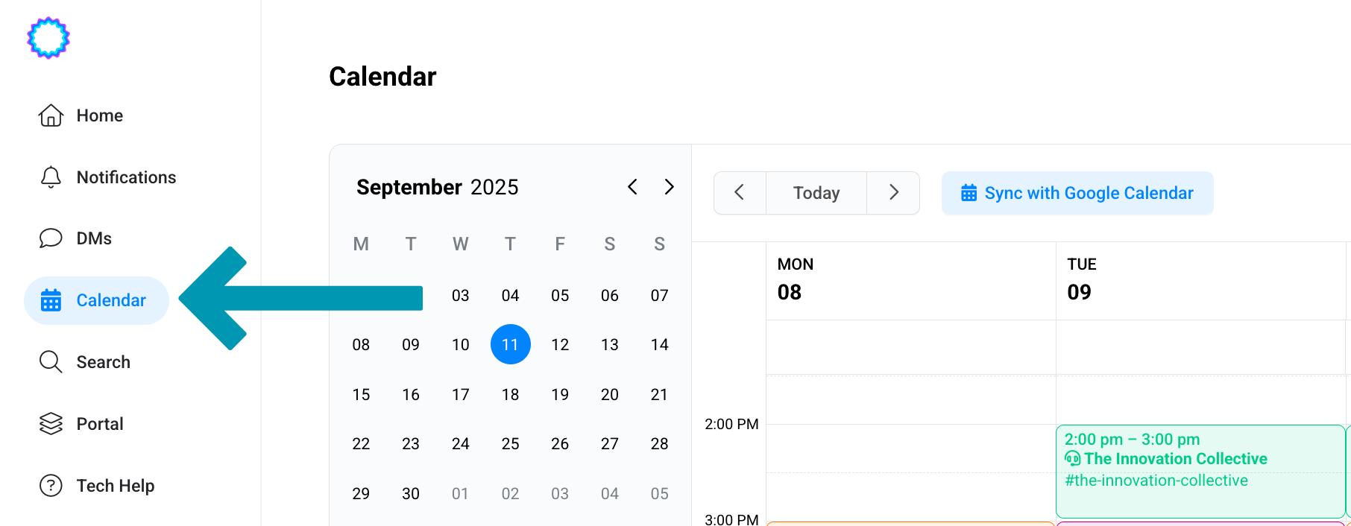Click the Tech Help question mark icon
The width and height of the screenshot is (1351, 526).
[x=51, y=486]
